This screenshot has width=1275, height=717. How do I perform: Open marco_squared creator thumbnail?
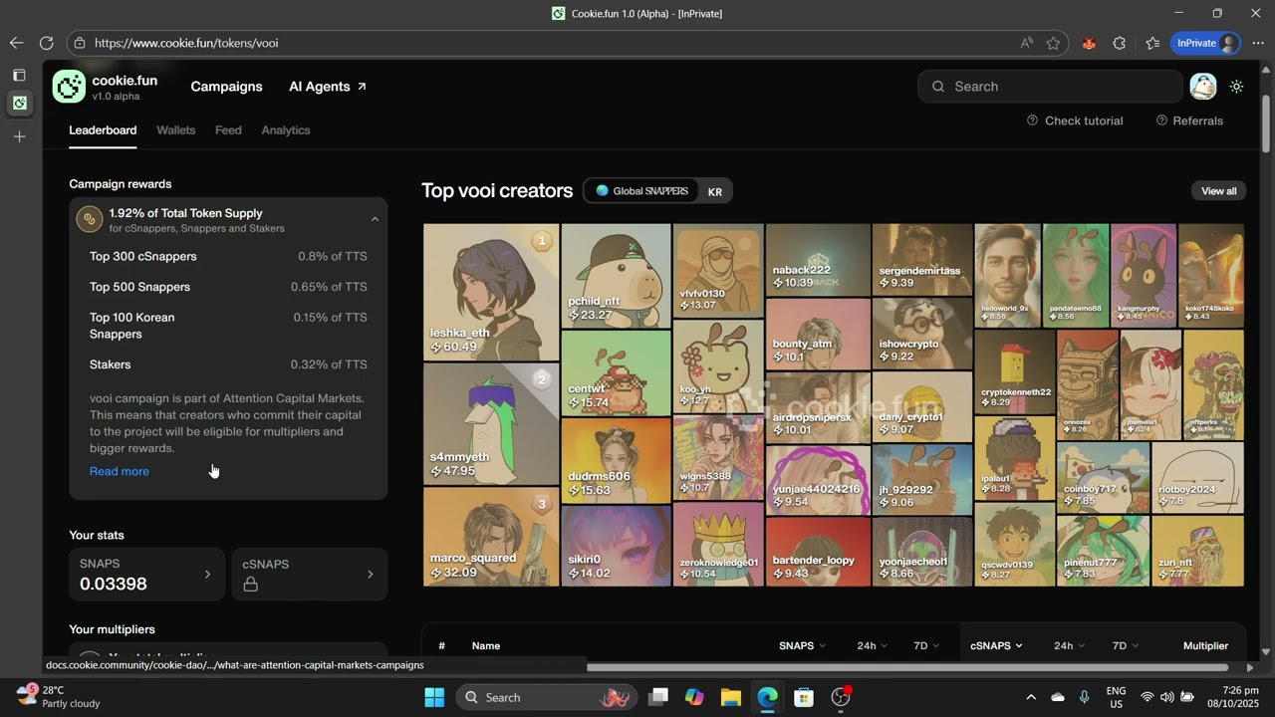point(491,536)
